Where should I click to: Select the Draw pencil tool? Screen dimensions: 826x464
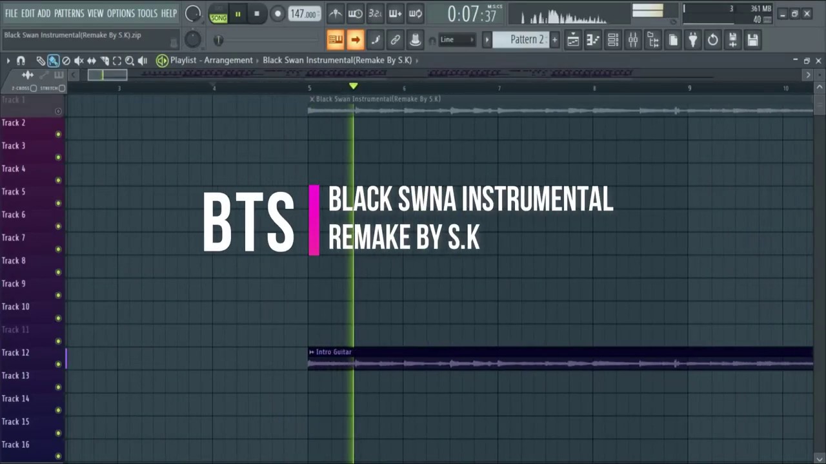click(41, 61)
